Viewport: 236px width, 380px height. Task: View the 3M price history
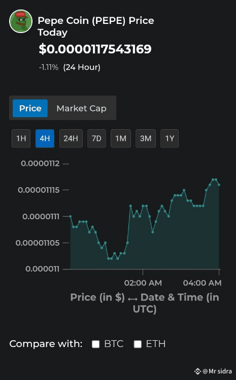point(146,138)
